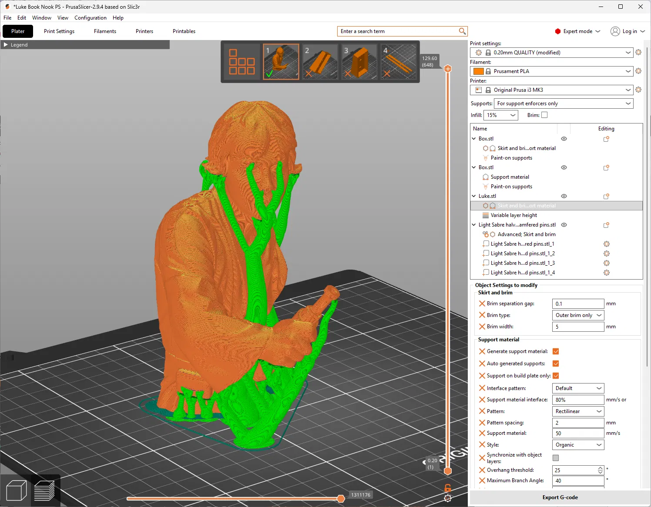Click the horizontal move slider handle
This screenshot has width=651, height=507.
click(x=341, y=498)
